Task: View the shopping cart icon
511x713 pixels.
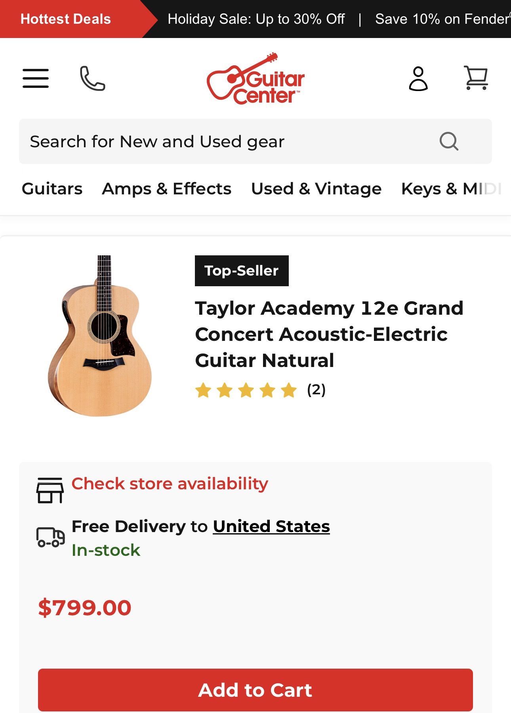Action: 476,78
